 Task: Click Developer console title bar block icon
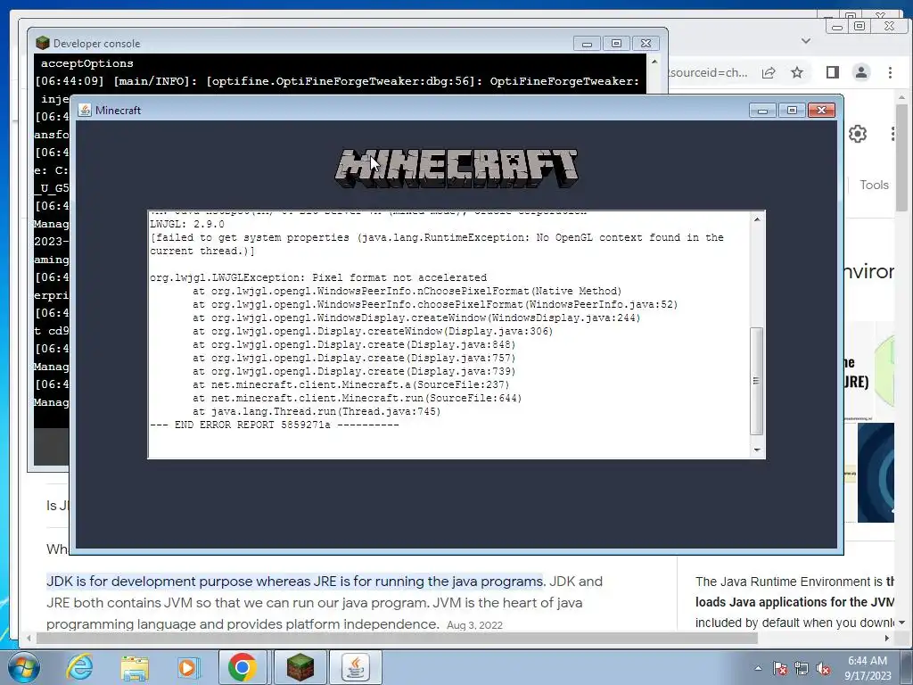pyautogui.click(x=43, y=43)
